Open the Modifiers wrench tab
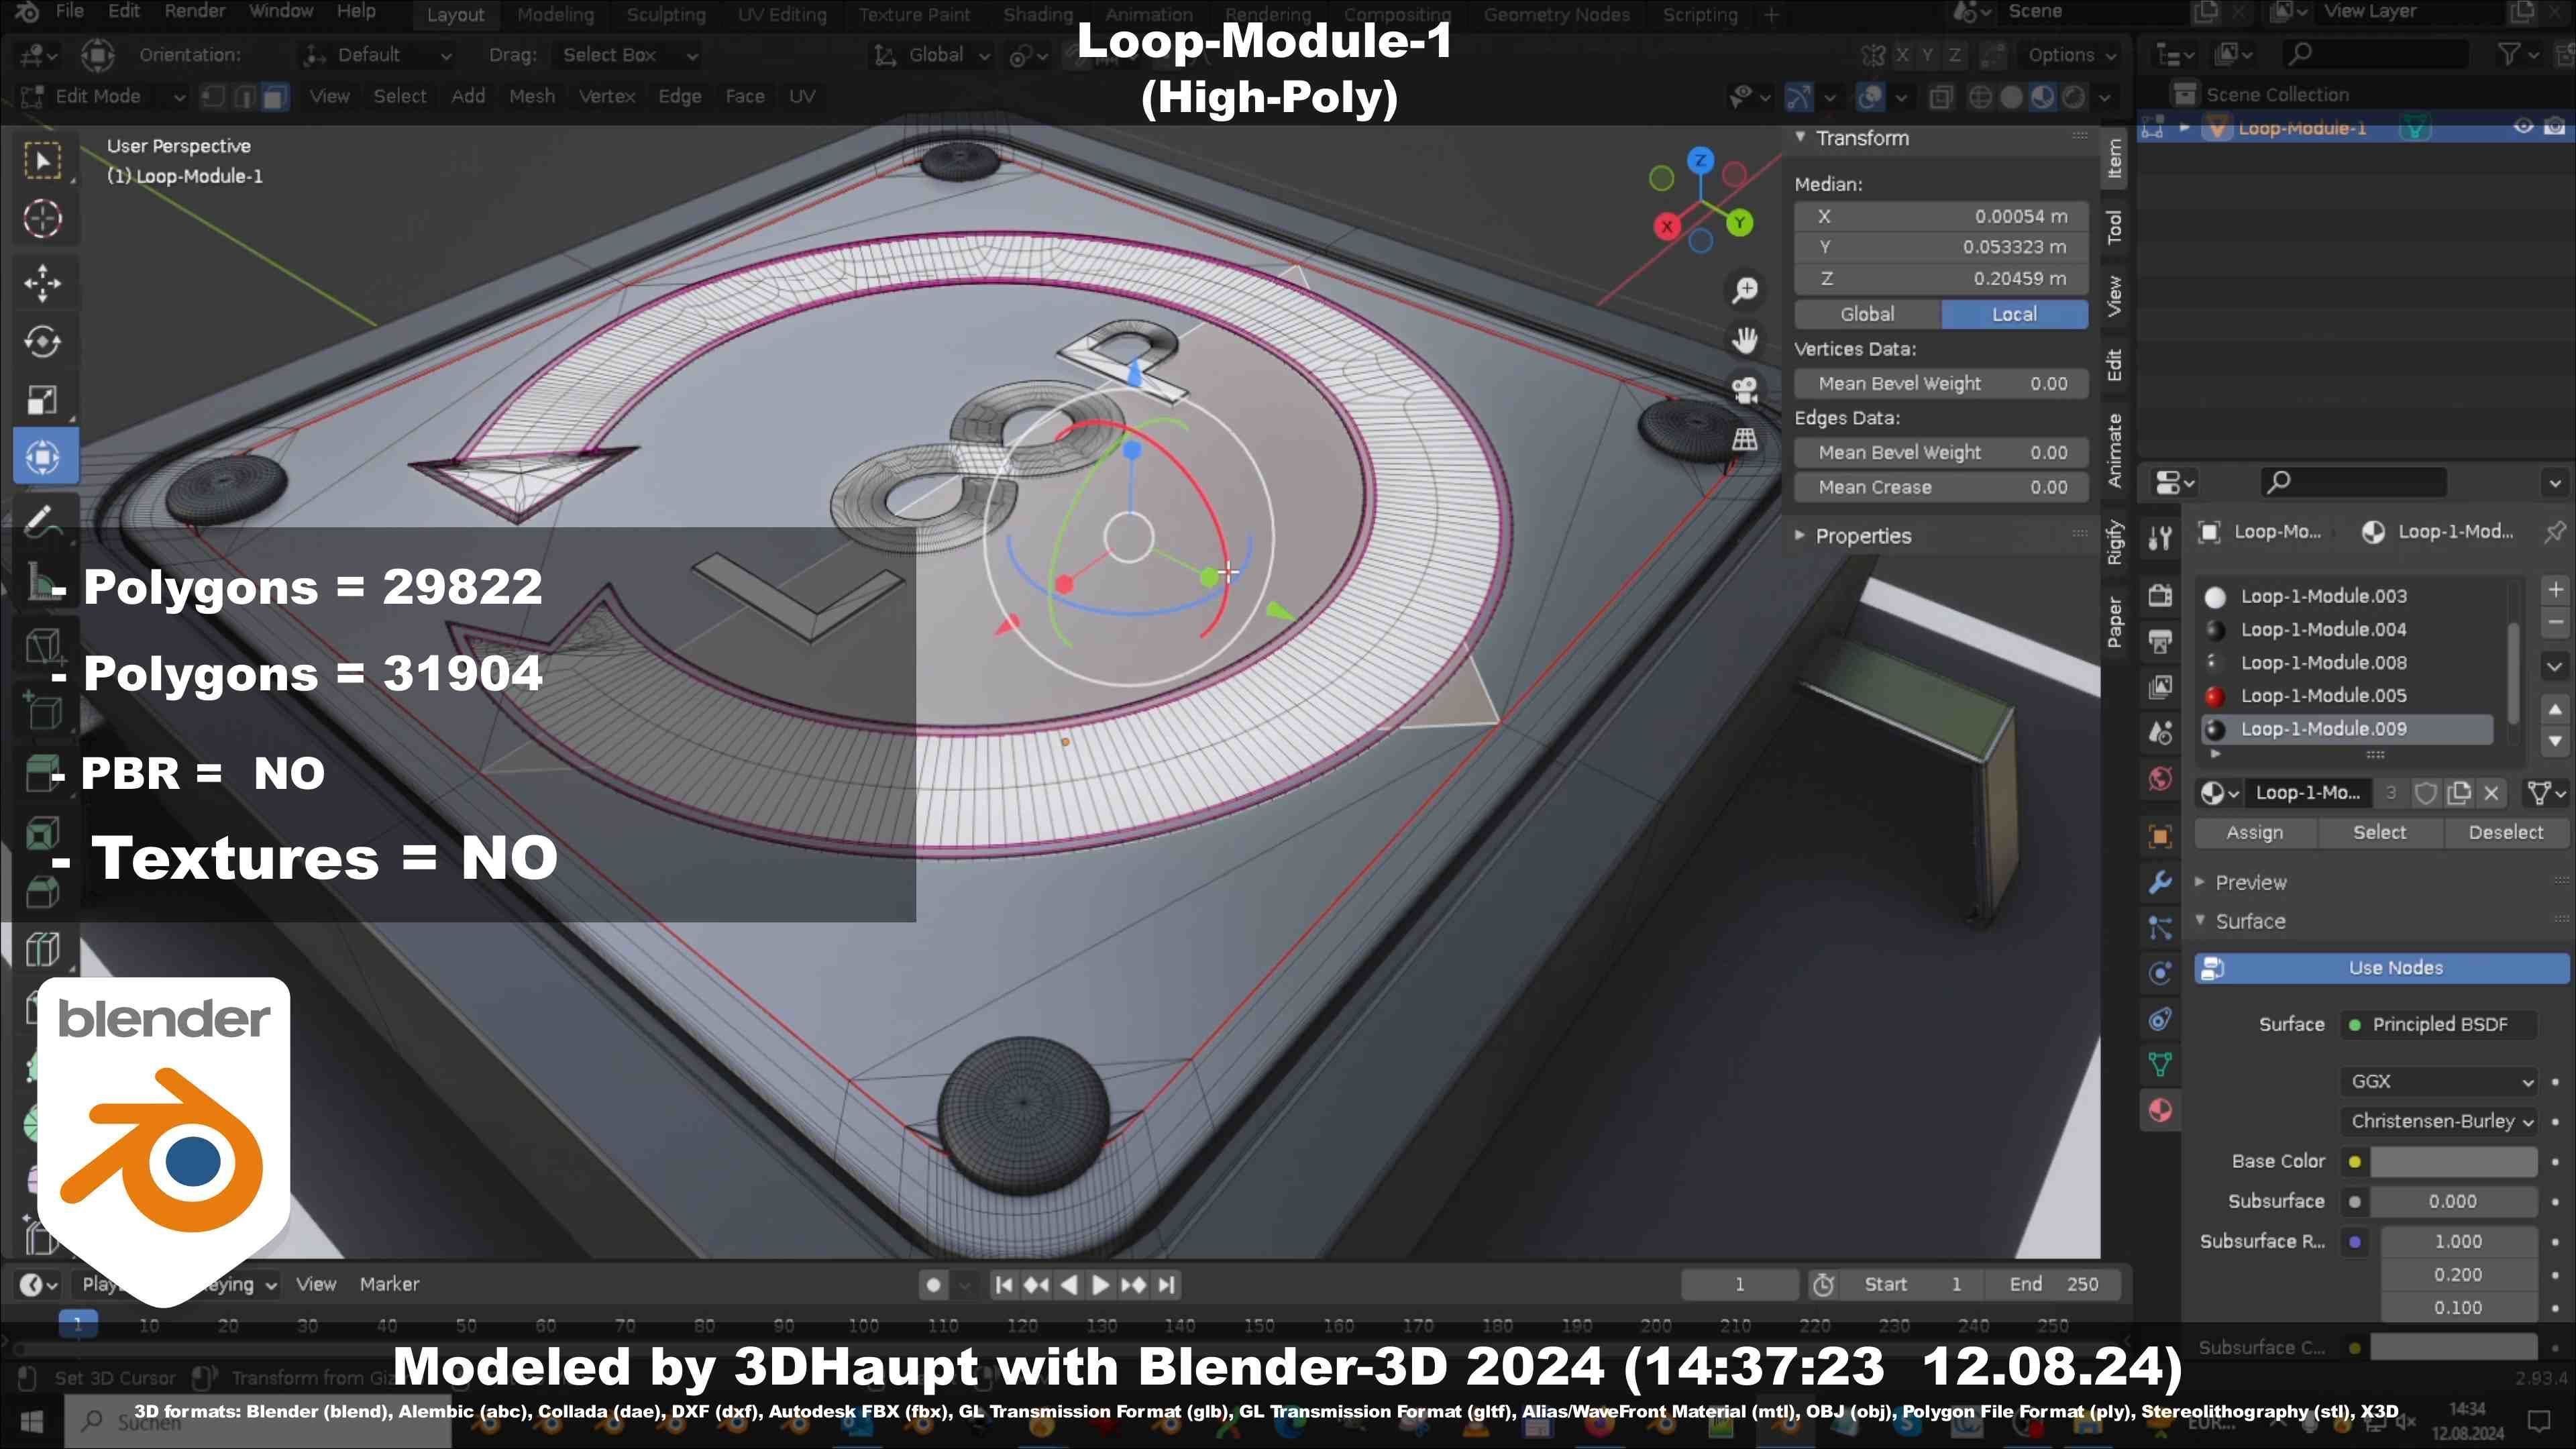Screen dimensions: 2576x1449 pos(2160,882)
